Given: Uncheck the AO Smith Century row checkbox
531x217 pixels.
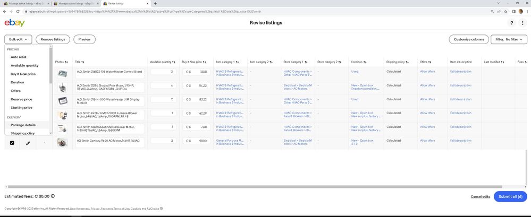Looking at the screenshot, I should click(12, 143).
